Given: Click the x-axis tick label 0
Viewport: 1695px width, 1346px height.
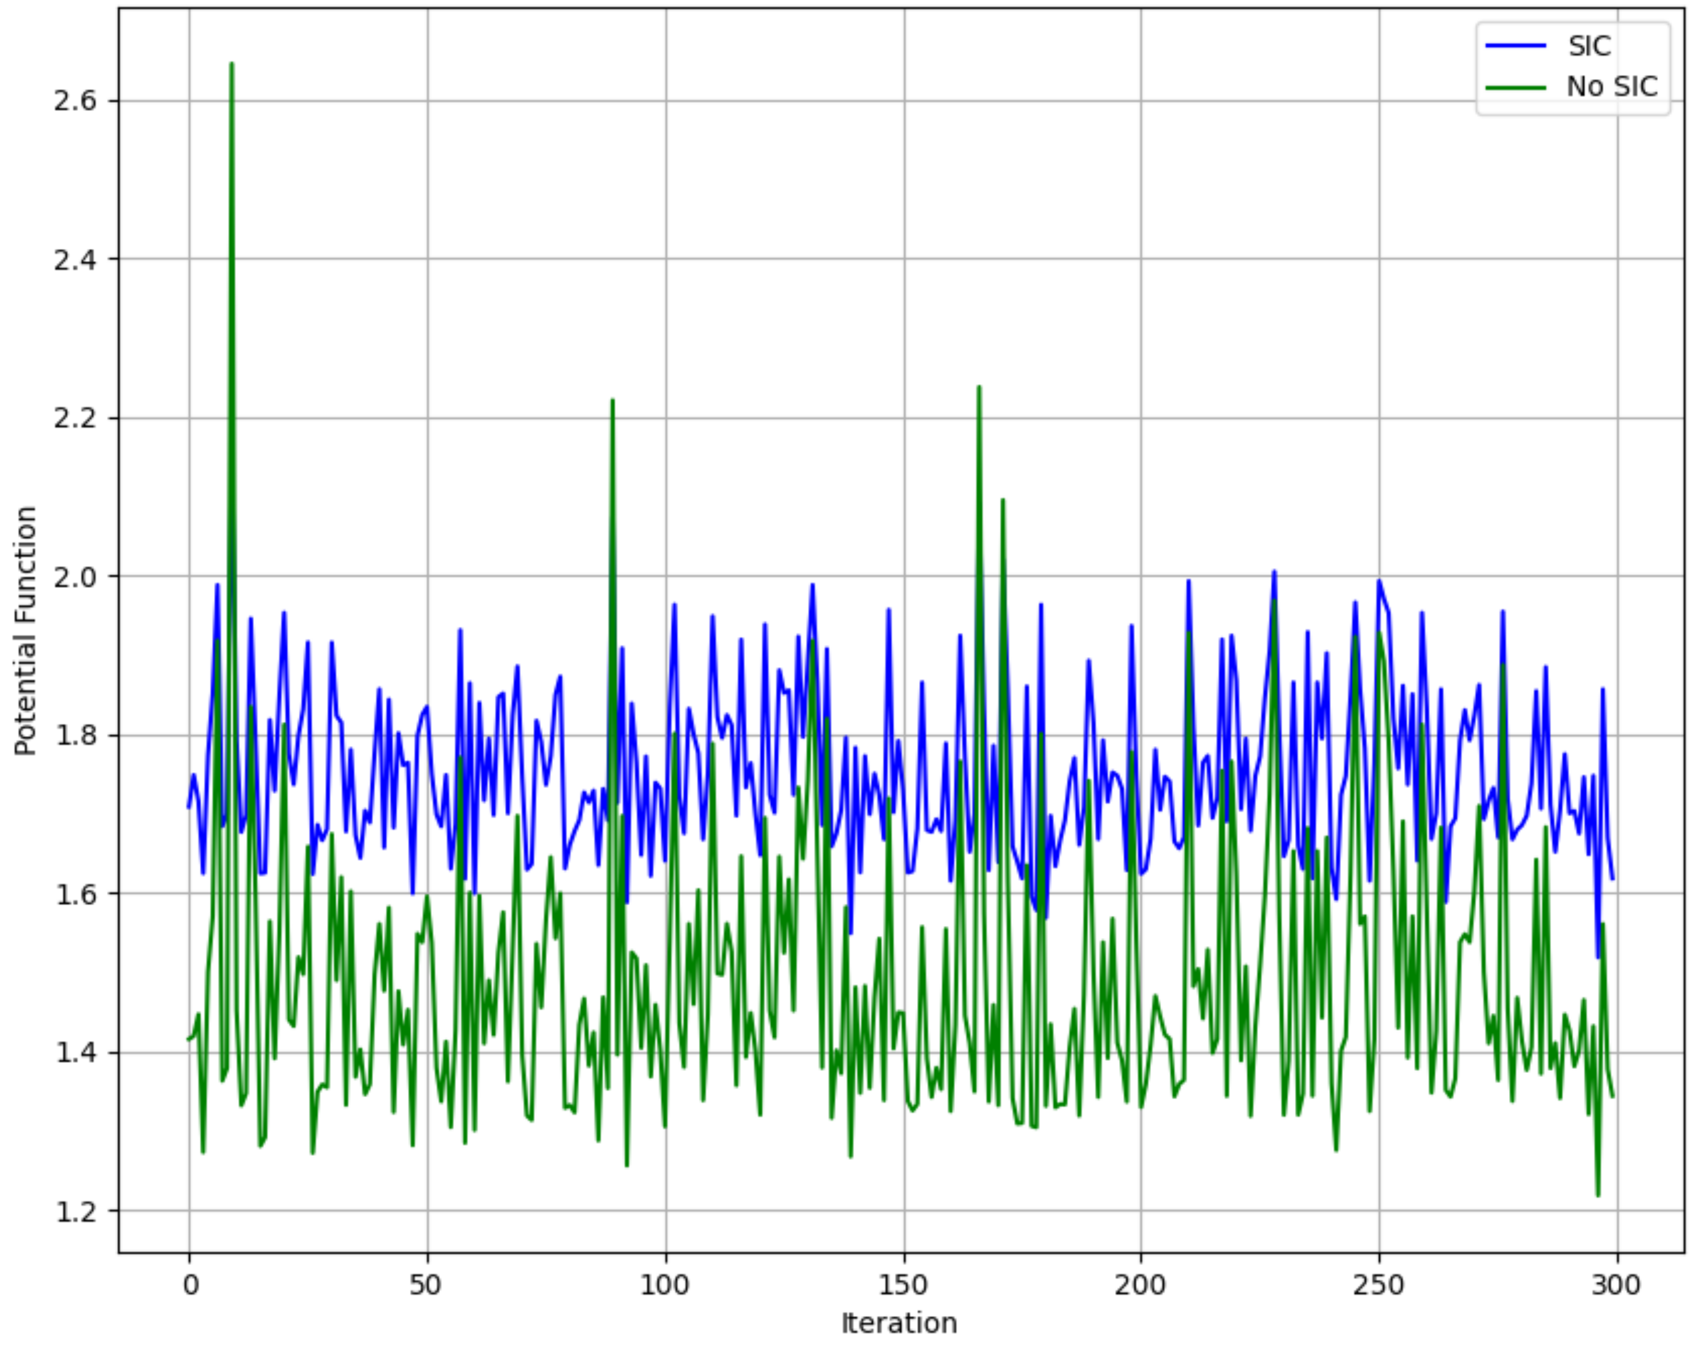Looking at the screenshot, I should [190, 1285].
